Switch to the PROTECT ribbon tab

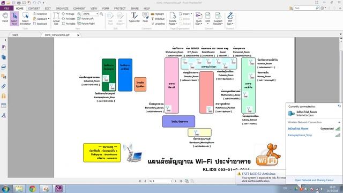click(x=120, y=9)
